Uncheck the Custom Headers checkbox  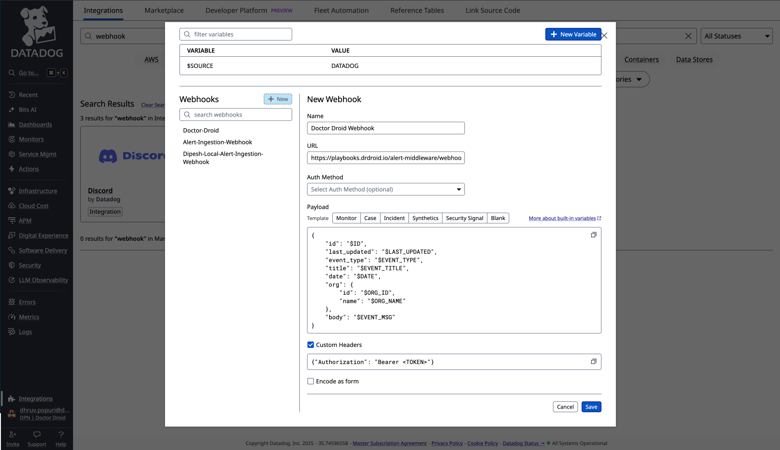[x=311, y=345]
